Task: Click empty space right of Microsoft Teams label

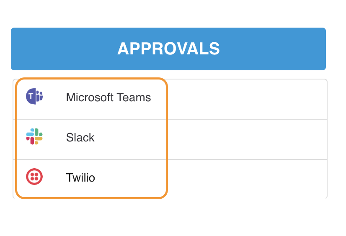Action: (x=243, y=99)
